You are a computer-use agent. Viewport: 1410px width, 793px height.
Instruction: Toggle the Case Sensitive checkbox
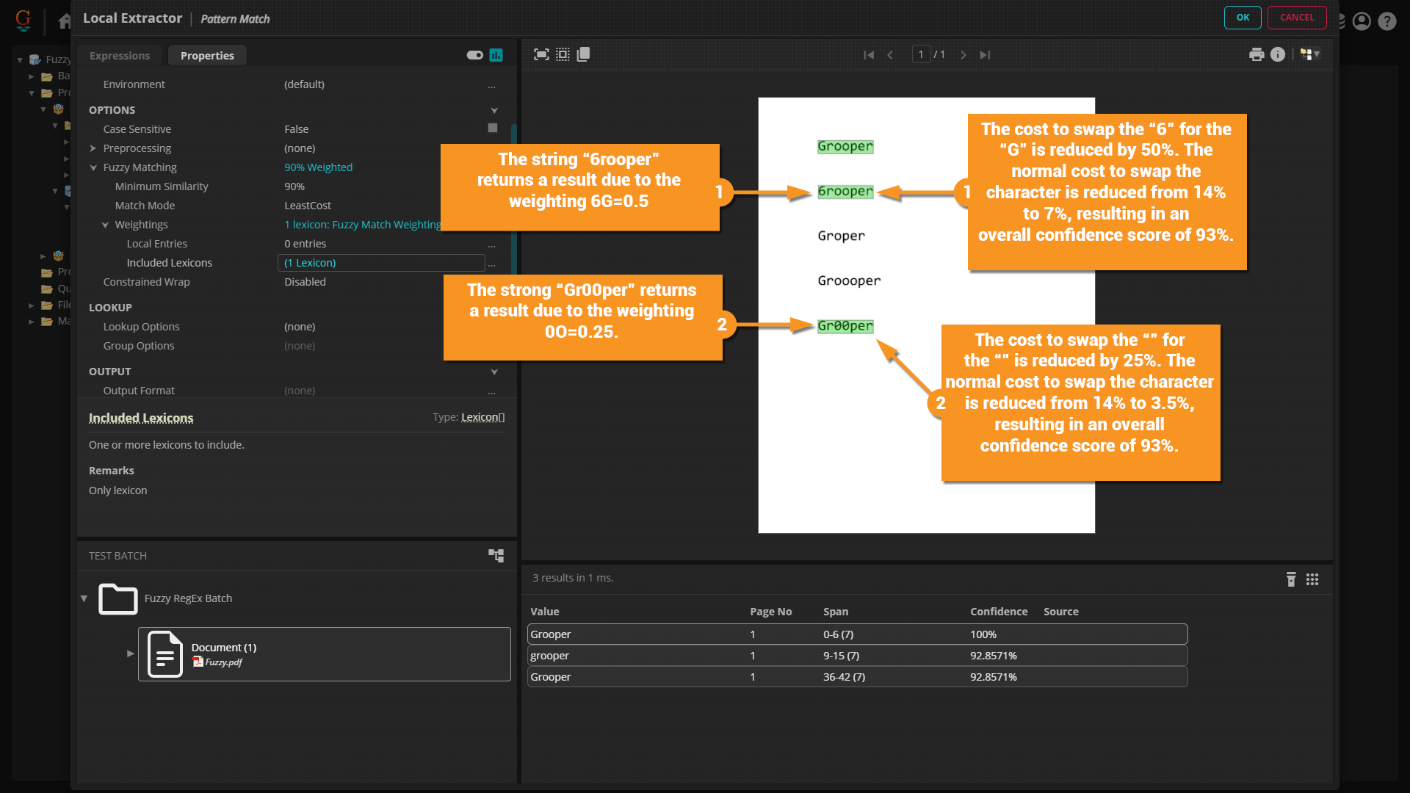pos(493,128)
